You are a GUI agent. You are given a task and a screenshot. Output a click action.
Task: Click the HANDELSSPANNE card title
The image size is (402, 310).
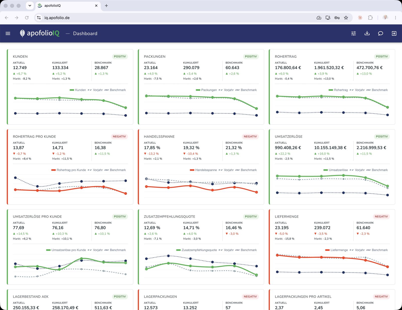point(159,136)
